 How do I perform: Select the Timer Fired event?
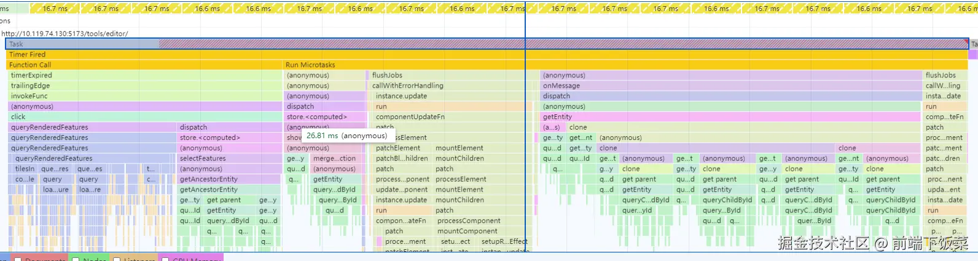click(246, 55)
